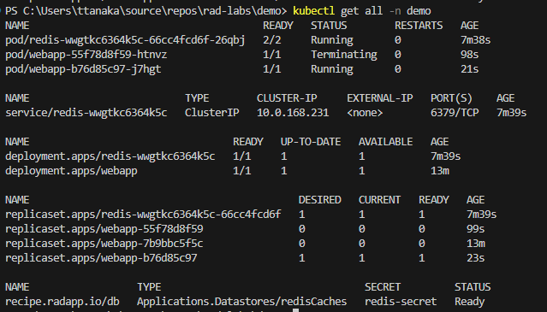The image size is (547, 312).
Task: Click the cluster IP 10.0.168.231
Action: coord(293,113)
